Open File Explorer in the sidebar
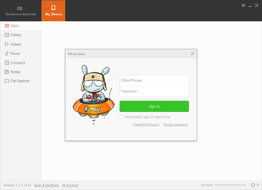262x190 pixels. coord(21,81)
